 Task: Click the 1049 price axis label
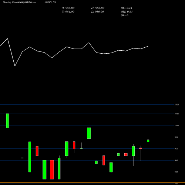177,114
